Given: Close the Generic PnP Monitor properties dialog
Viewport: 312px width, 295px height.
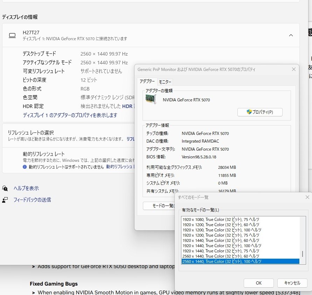Looking at the screenshot, I should click(294, 69).
